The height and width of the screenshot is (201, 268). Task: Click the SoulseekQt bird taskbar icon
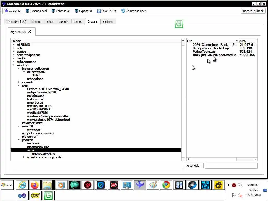click(140, 185)
